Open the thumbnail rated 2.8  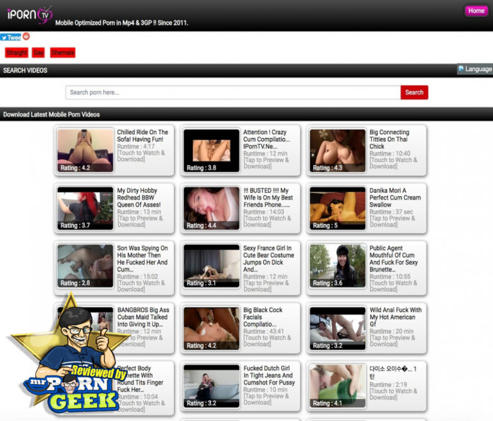[85, 266]
